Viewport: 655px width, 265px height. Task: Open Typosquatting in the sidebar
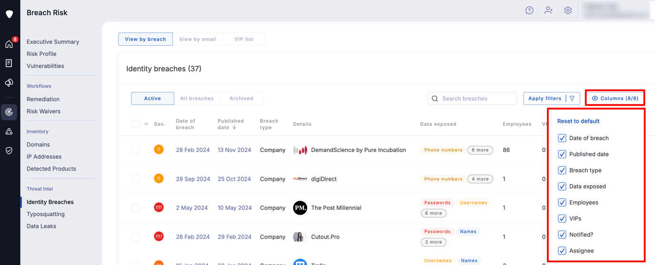46,214
